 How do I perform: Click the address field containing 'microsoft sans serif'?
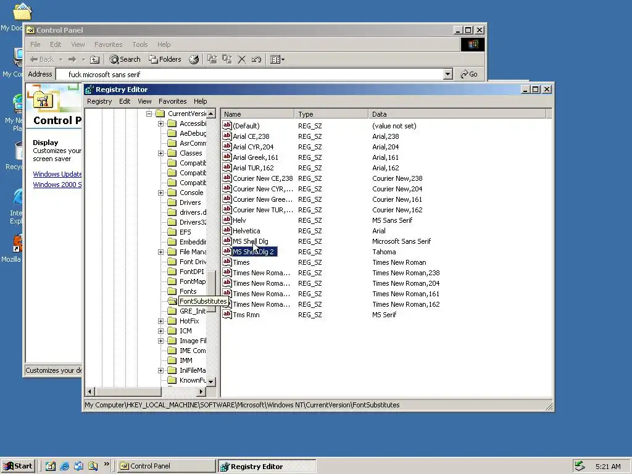click(249, 74)
